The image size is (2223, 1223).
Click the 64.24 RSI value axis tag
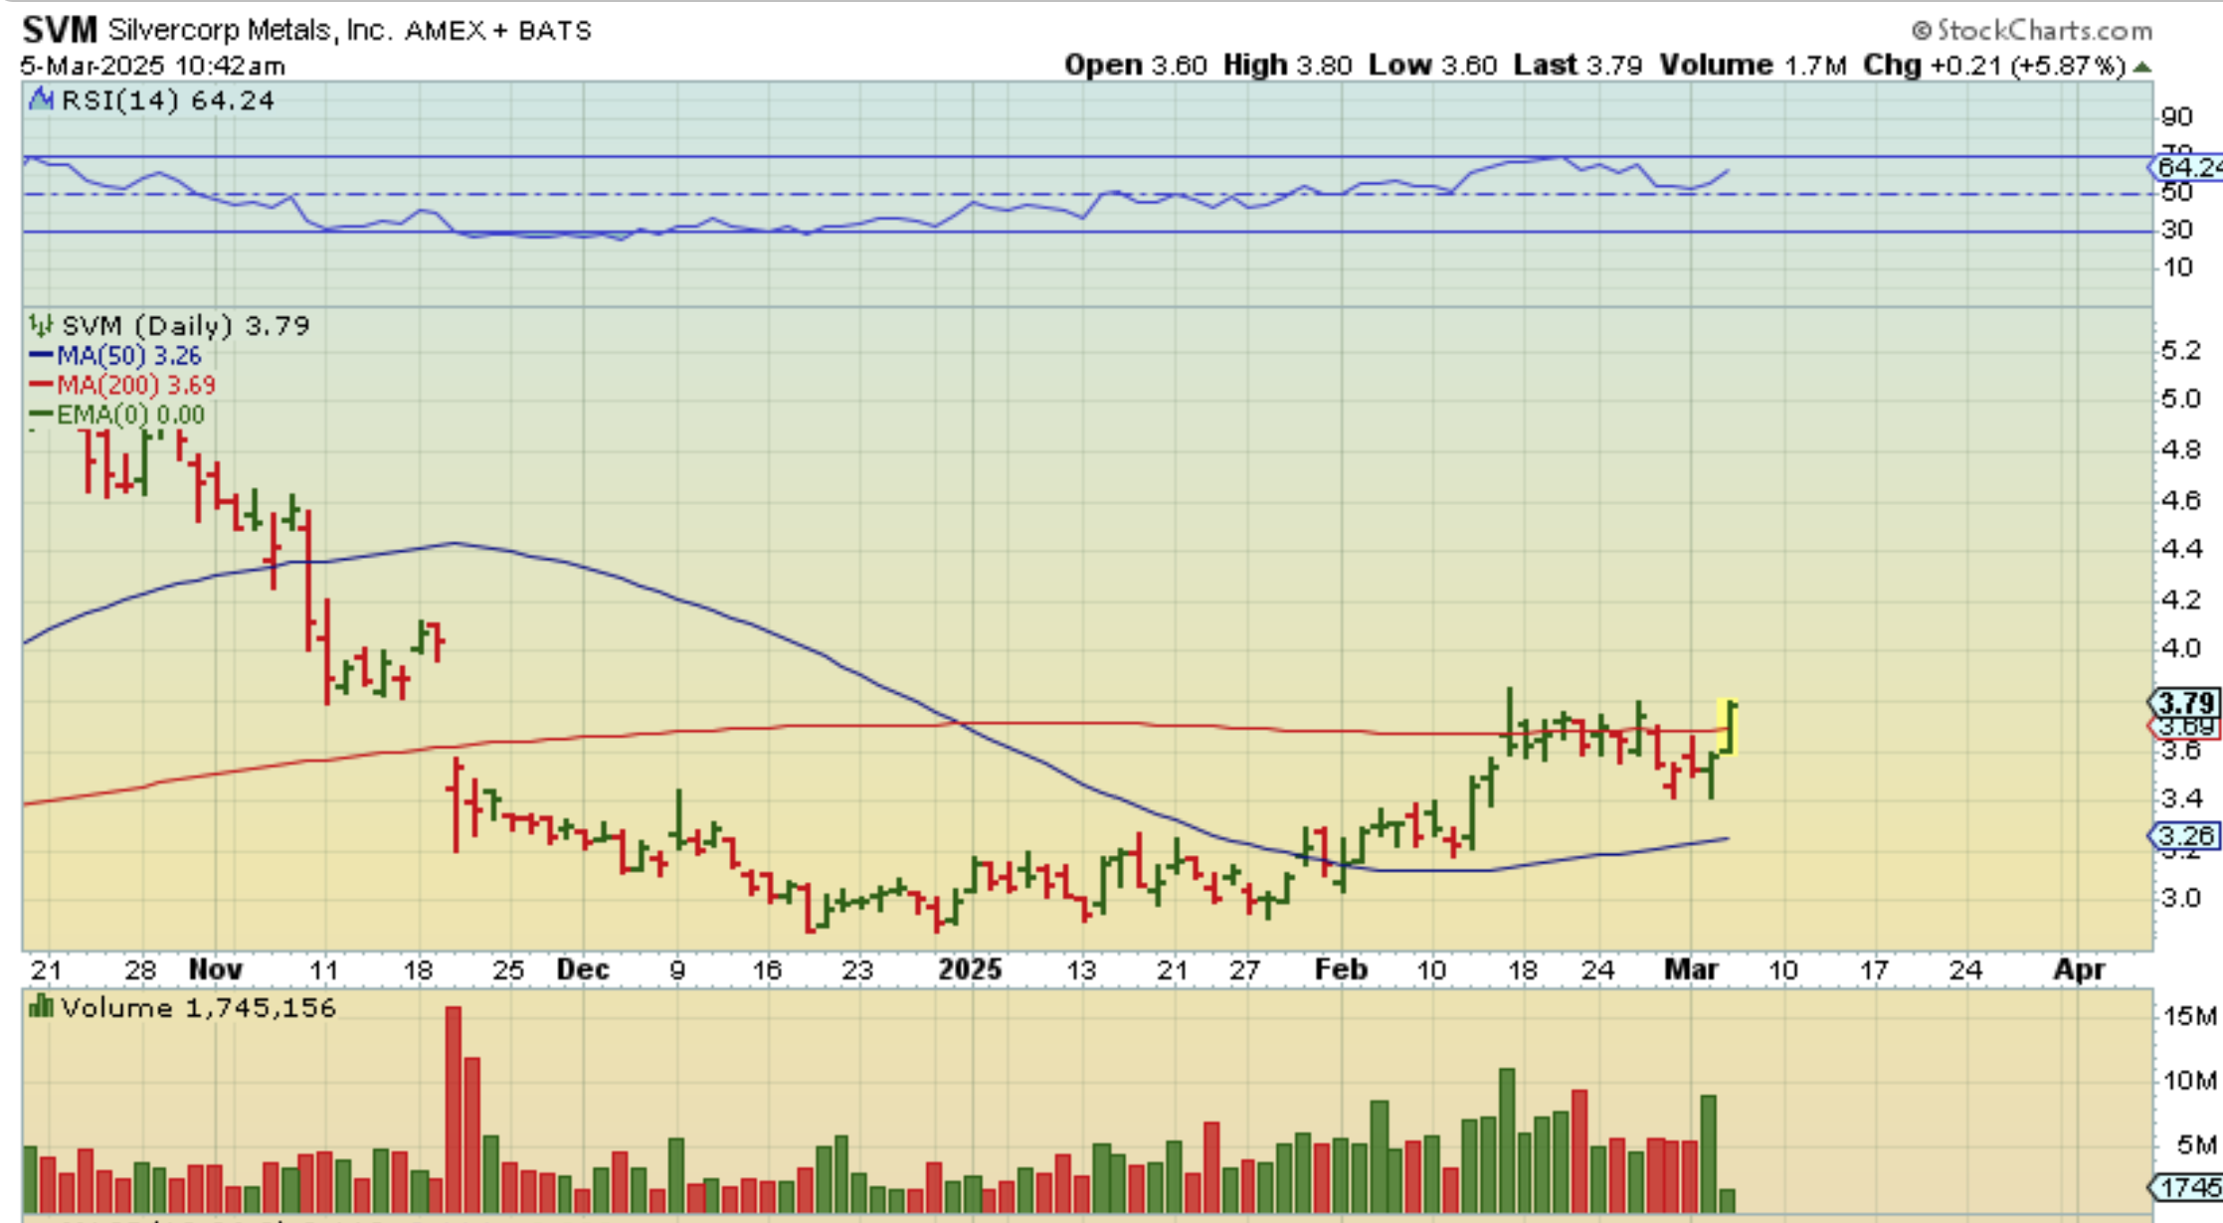coord(2187,167)
